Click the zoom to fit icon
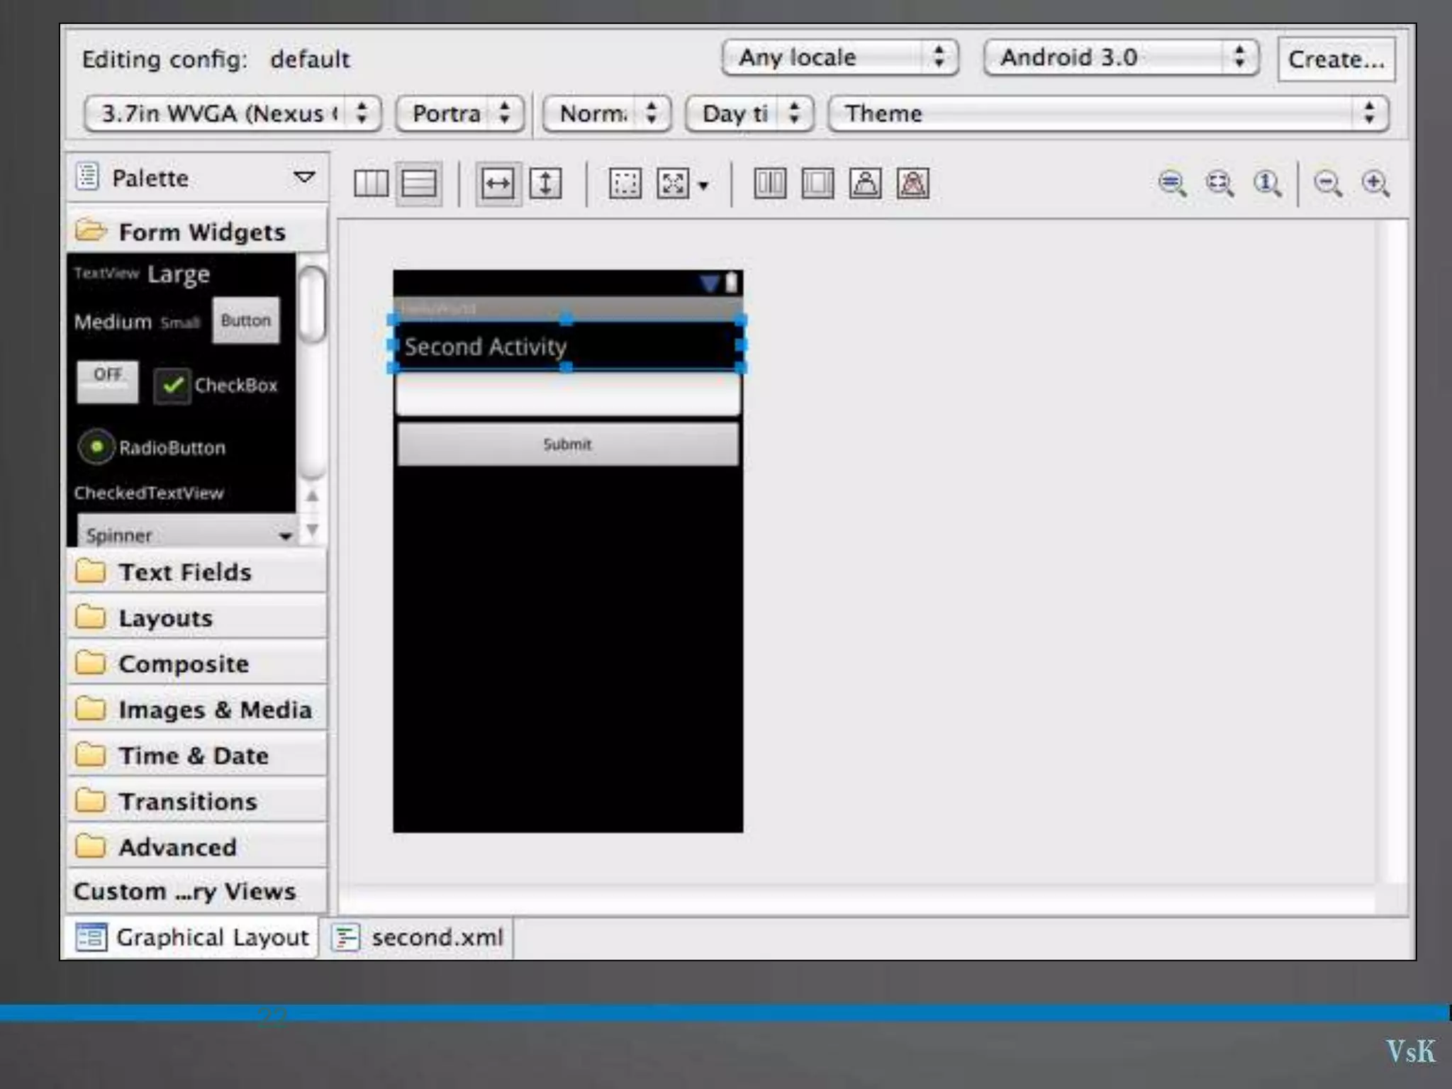Screen dimensions: 1452x1089 pos(1219,184)
